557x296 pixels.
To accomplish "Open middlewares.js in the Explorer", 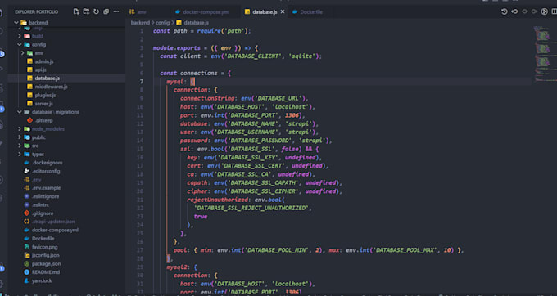I will tap(51, 87).
